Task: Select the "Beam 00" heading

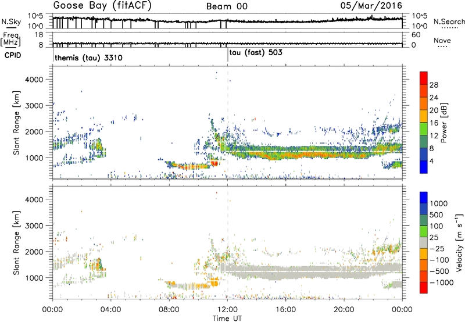Action: pos(227,6)
